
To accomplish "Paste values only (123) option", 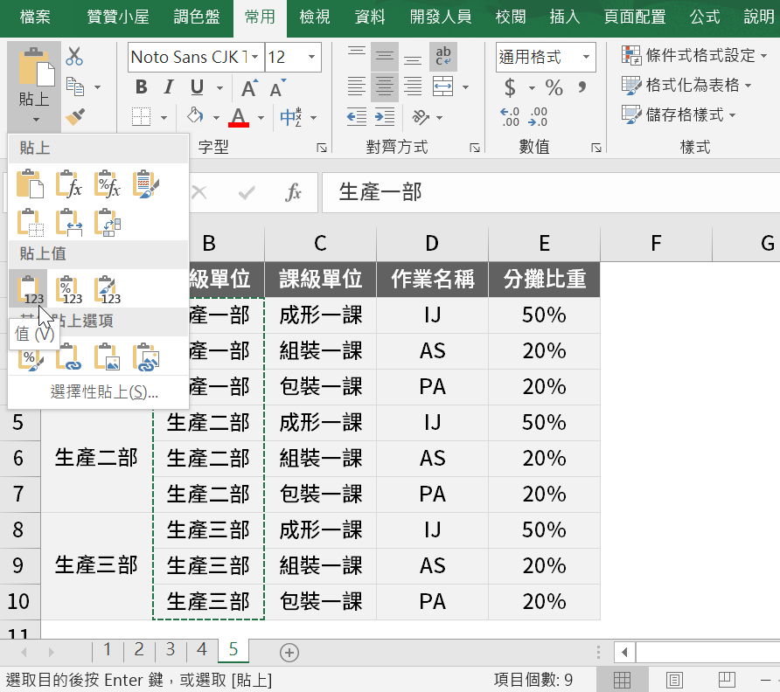I will [29, 289].
